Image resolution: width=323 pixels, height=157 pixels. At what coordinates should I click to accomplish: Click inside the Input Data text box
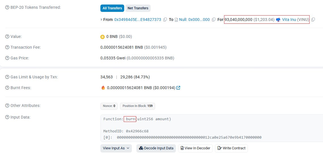212,128
